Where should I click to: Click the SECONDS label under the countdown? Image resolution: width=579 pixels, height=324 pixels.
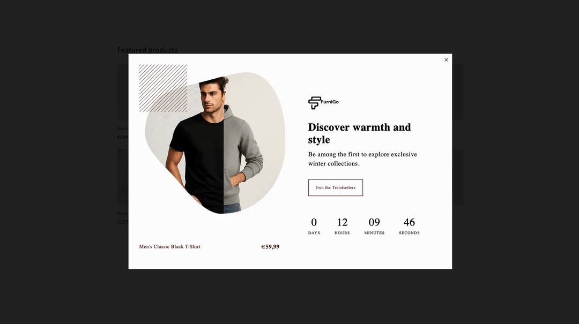[409, 233]
